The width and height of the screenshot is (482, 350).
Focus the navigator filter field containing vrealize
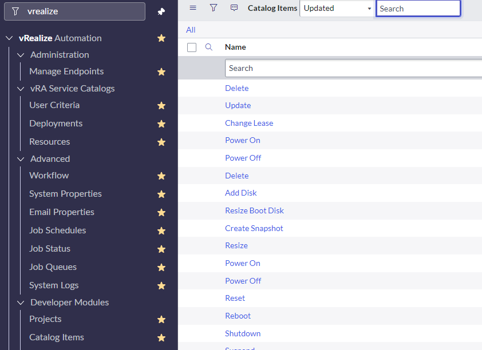click(x=74, y=11)
